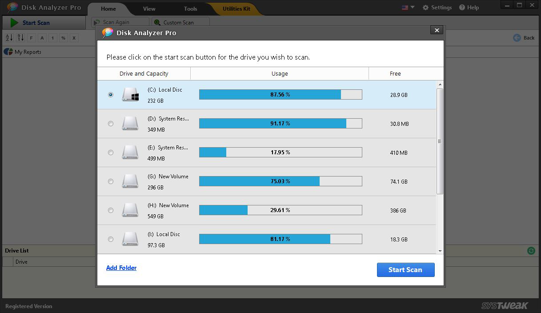
Task: Click the Add Folder link
Action: (x=121, y=268)
